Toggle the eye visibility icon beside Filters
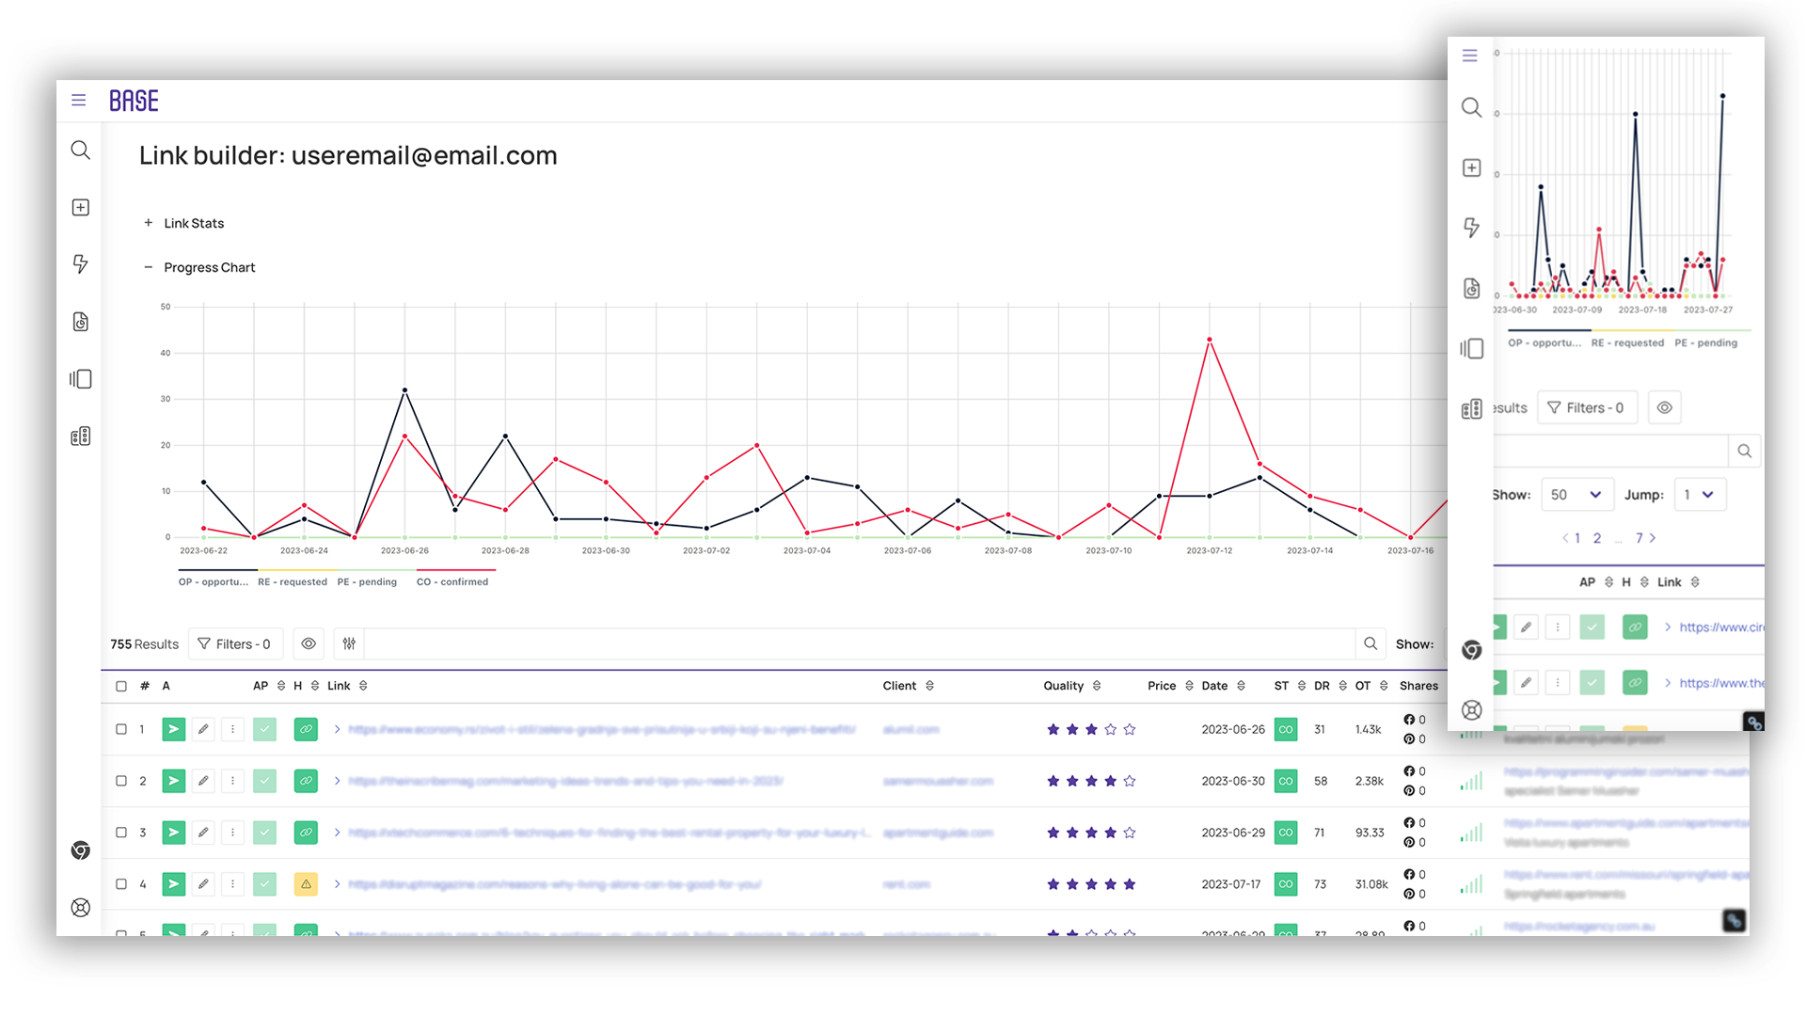 (x=309, y=643)
